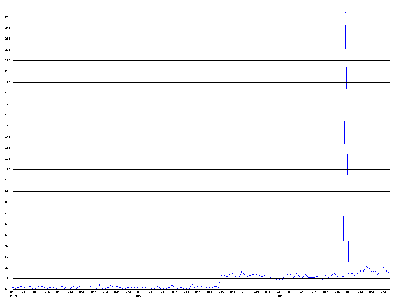Click the W50 x-axis label

(x=128, y=292)
